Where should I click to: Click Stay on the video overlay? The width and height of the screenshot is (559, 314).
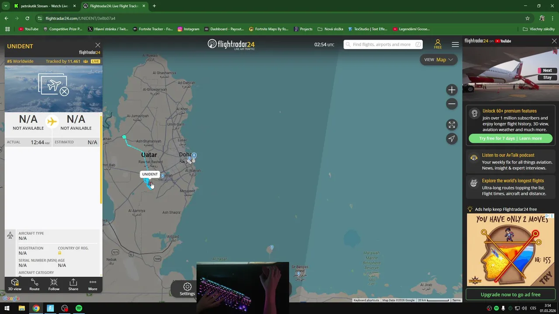547,78
